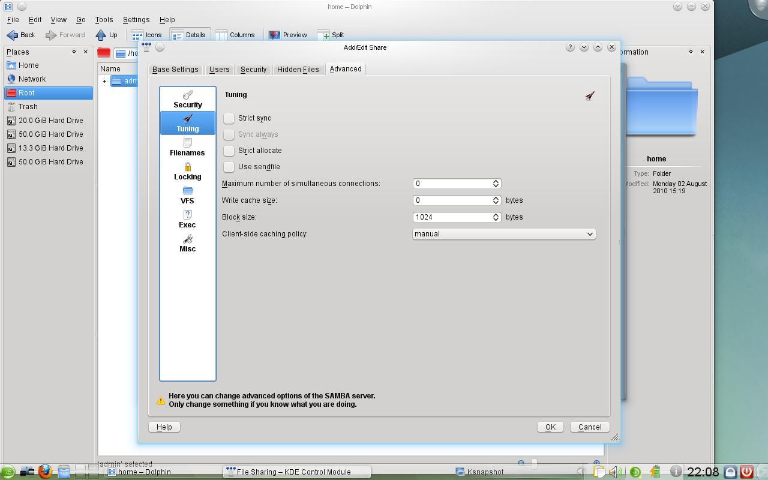Enable the Use sendfile checkbox
This screenshot has height=480, width=768.
coord(229,167)
